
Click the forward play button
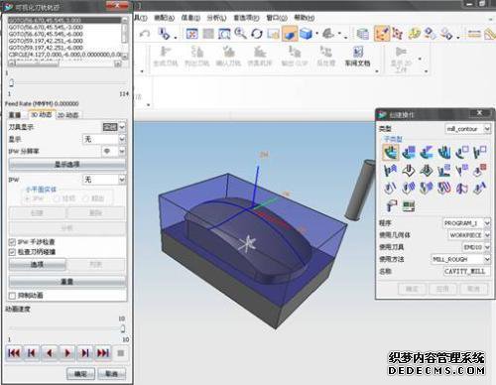click(67, 353)
